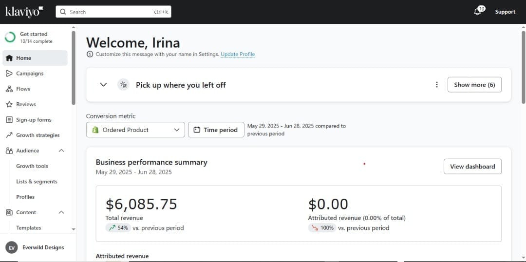Follow the Update Profile link
Screen dimensions: 526x262
(238, 55)
